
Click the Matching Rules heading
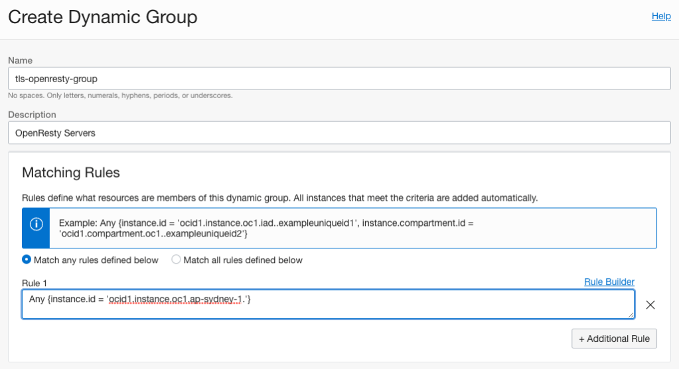coord(71,173)
